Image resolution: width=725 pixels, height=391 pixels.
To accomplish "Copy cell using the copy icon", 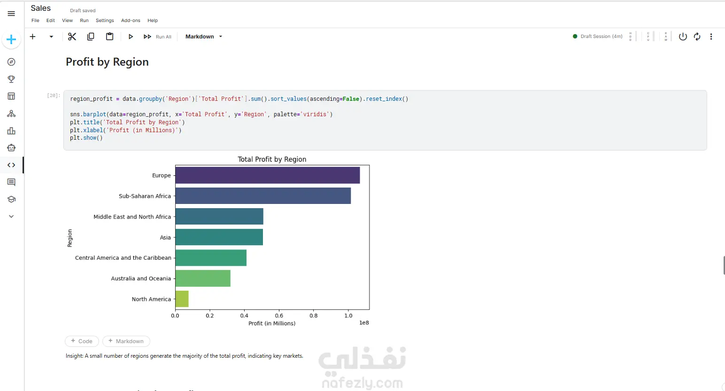I will 91,37.
